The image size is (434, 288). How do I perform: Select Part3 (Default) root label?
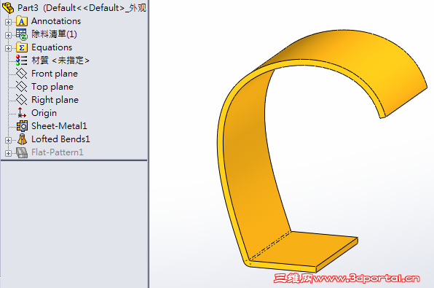(x=82, y=8)
